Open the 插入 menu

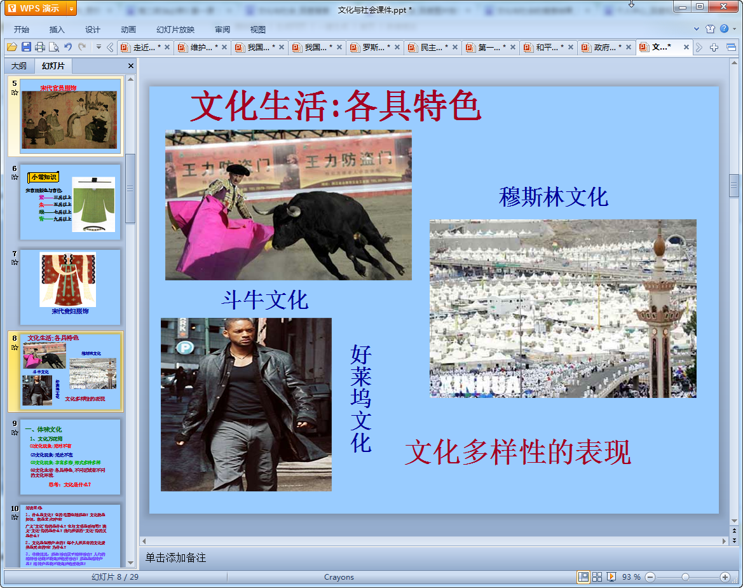(57, 29)
